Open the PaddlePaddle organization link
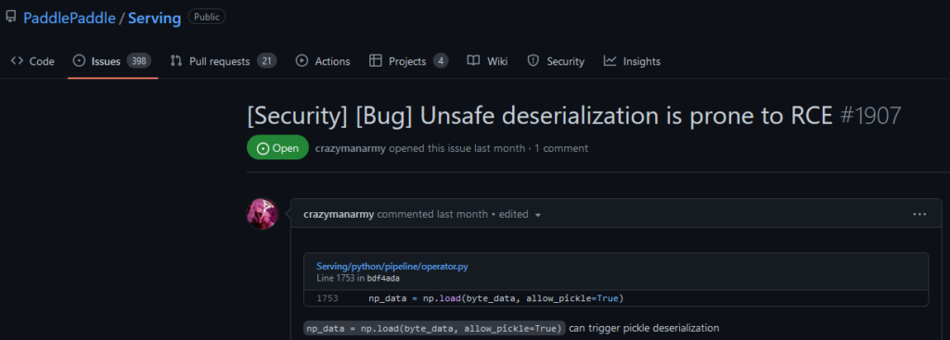 click(x=69, y=18)
